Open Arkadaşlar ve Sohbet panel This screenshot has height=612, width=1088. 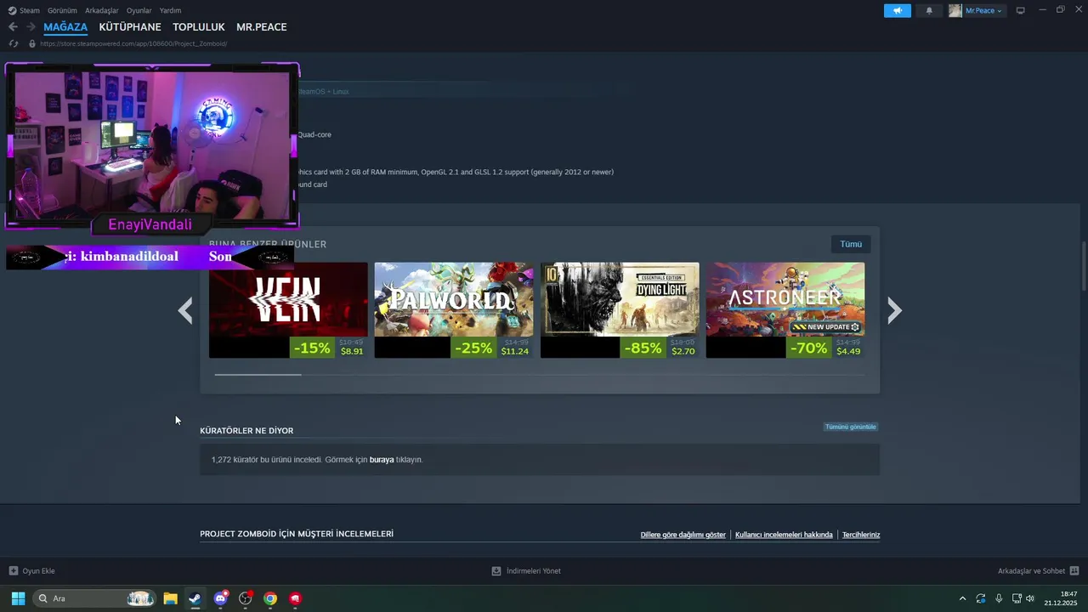coord(1031,570)
